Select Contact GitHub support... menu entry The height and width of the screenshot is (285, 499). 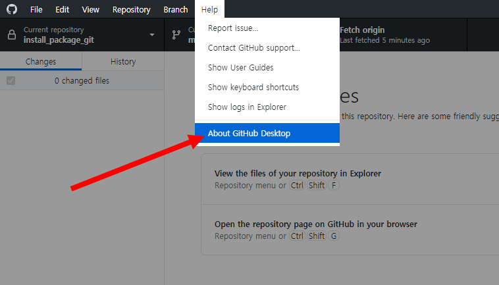click(267, 47)
